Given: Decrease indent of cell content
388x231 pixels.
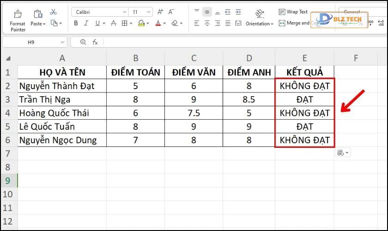Looking at the screenshot, I should coord(228,12).
